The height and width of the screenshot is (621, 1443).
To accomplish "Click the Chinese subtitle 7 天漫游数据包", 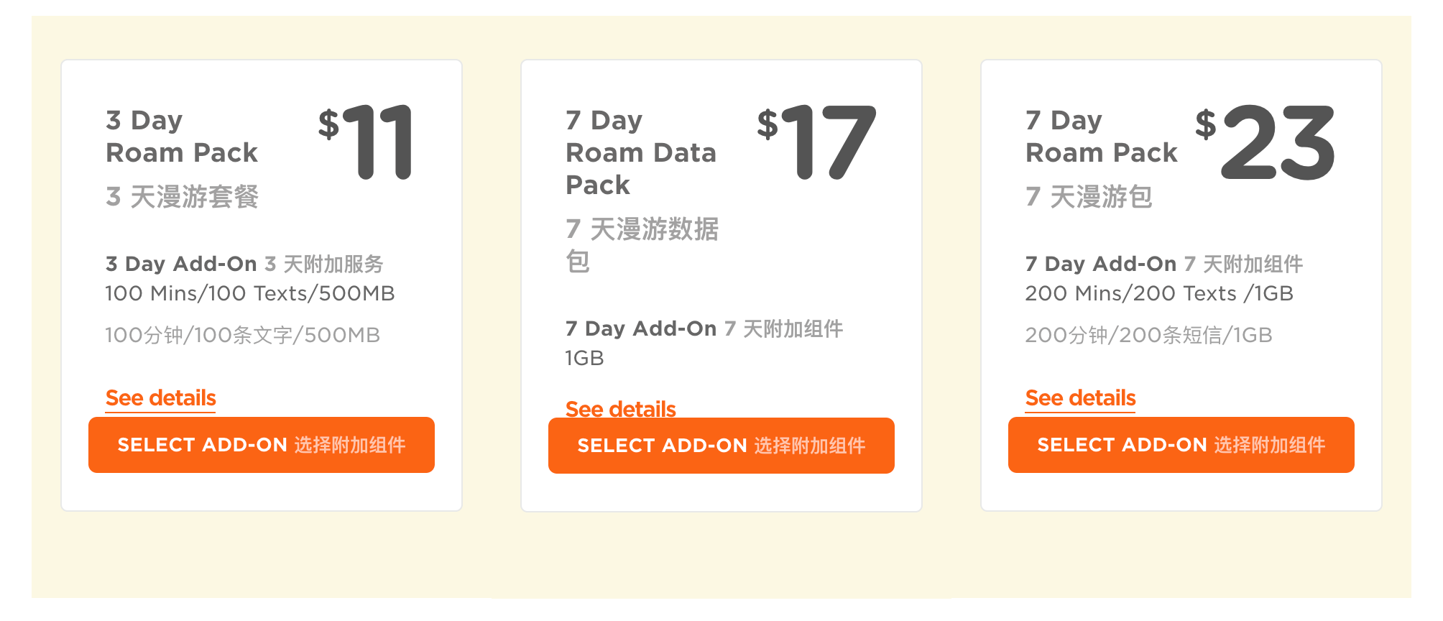I will 641,244.
